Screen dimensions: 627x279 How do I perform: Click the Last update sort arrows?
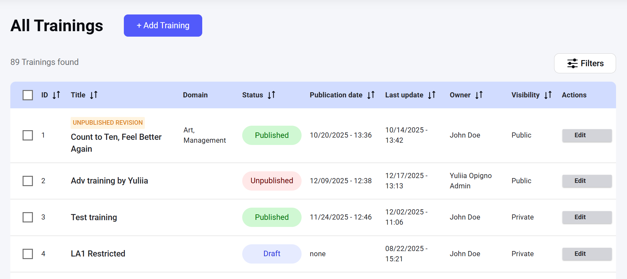(432, 95)
